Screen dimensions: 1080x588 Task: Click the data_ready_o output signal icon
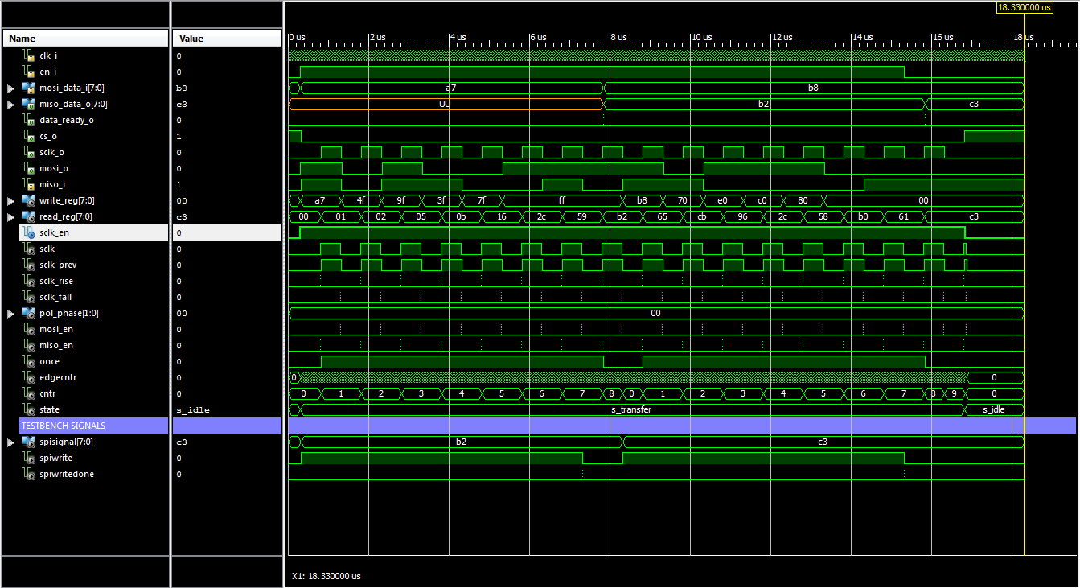[28, 120]
